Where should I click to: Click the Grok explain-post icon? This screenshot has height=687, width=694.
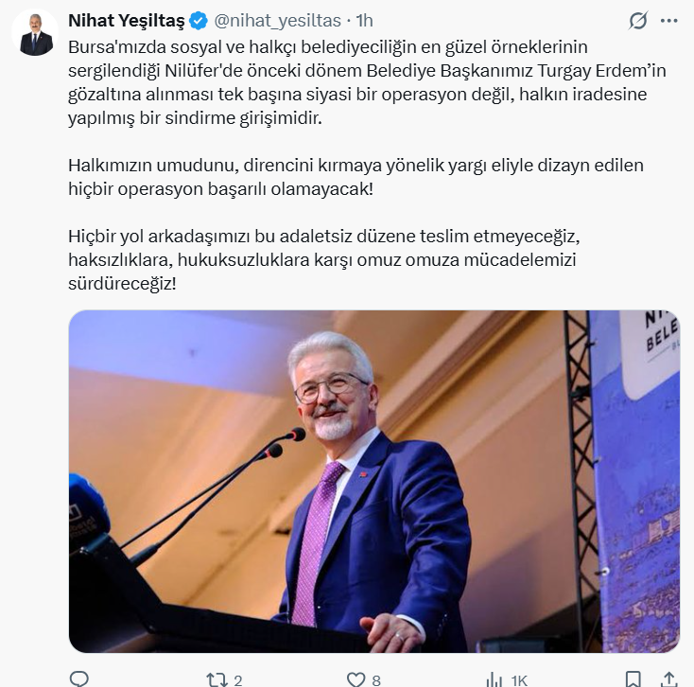point(638,21)
